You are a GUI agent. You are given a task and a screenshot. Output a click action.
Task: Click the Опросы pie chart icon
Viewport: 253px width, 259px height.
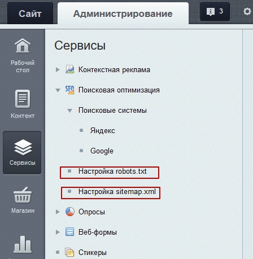70,212
